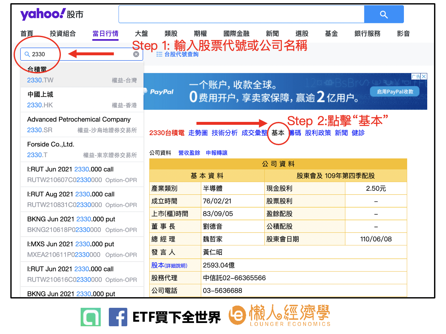Click the list icon beside 台股代號查詢

159,54
